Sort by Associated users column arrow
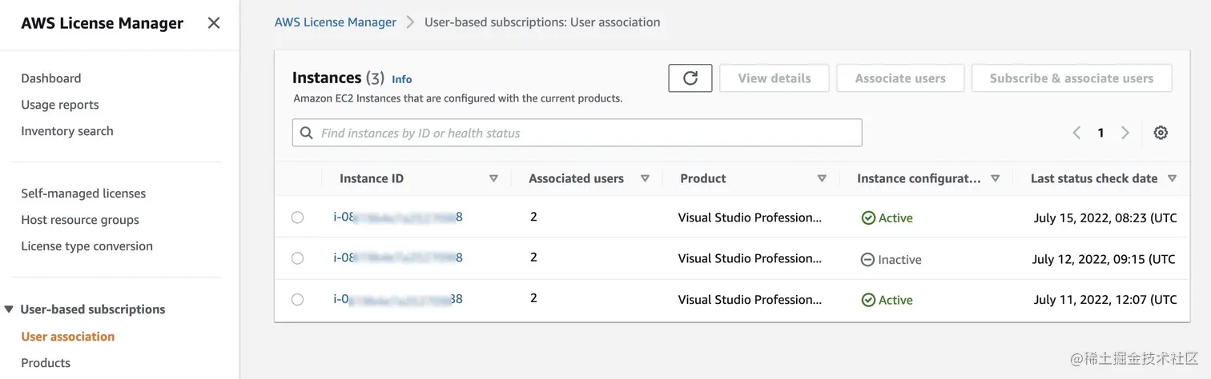The width and height of the screenshot is (1211, 379). [x=645, y=179]
